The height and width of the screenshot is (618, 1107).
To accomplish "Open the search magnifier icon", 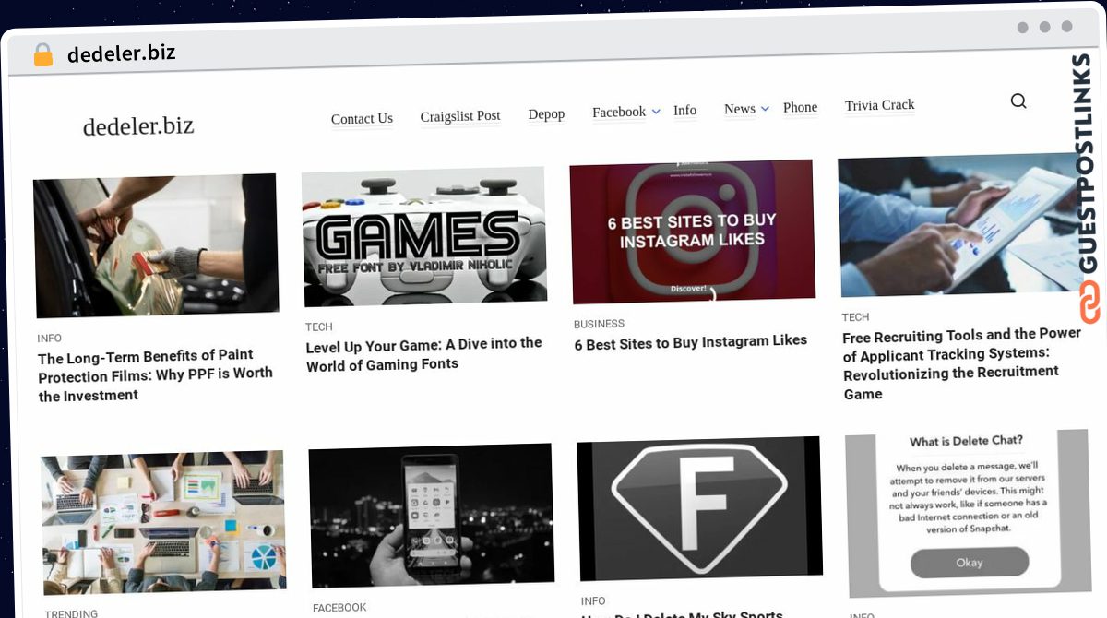I will pos(1018,101).
